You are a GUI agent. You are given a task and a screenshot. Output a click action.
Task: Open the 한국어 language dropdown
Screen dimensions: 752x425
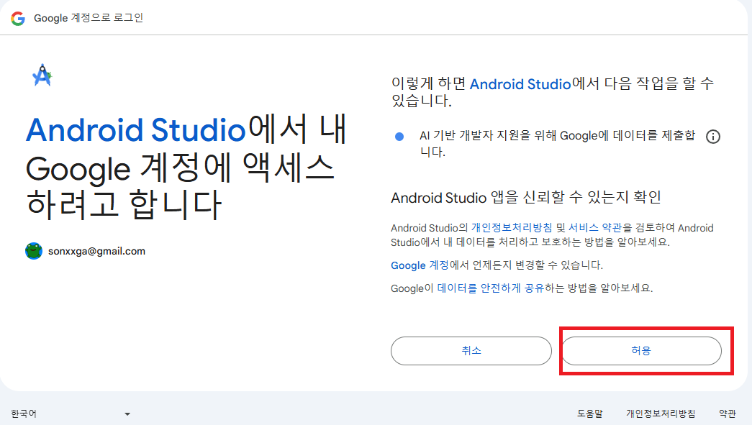71,413
